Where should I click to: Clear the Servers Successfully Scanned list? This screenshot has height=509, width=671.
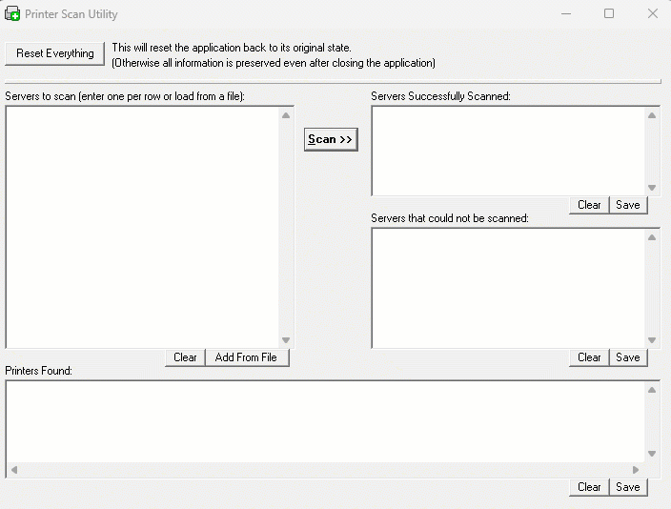pos(589,205)
